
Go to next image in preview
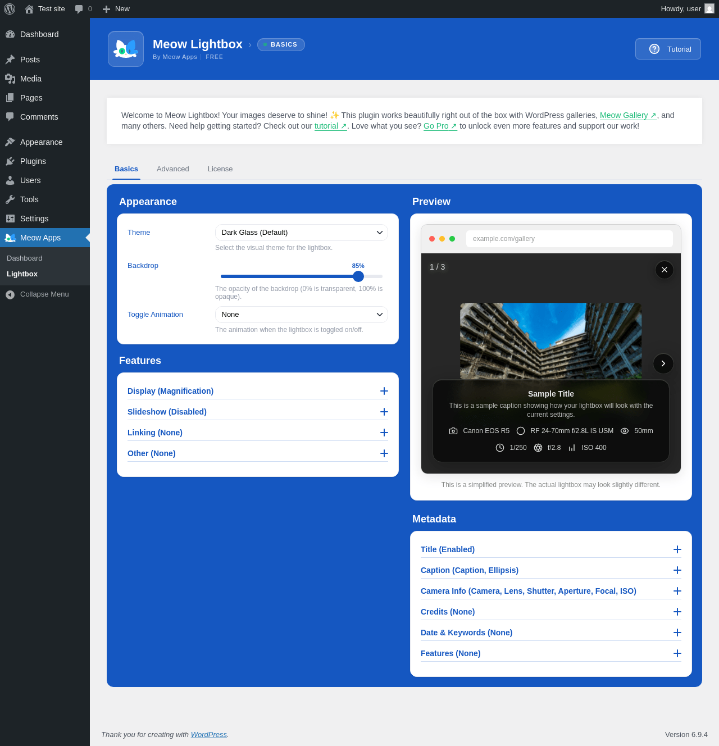pos(663,363)
